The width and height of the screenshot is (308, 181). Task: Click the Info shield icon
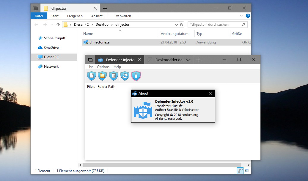tap(136, 76)
